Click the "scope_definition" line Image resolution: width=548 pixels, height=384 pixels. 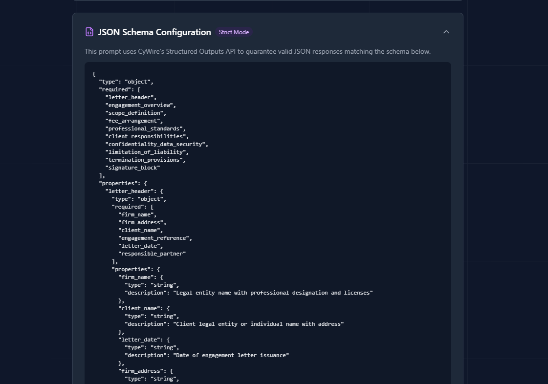click(136, 113)
